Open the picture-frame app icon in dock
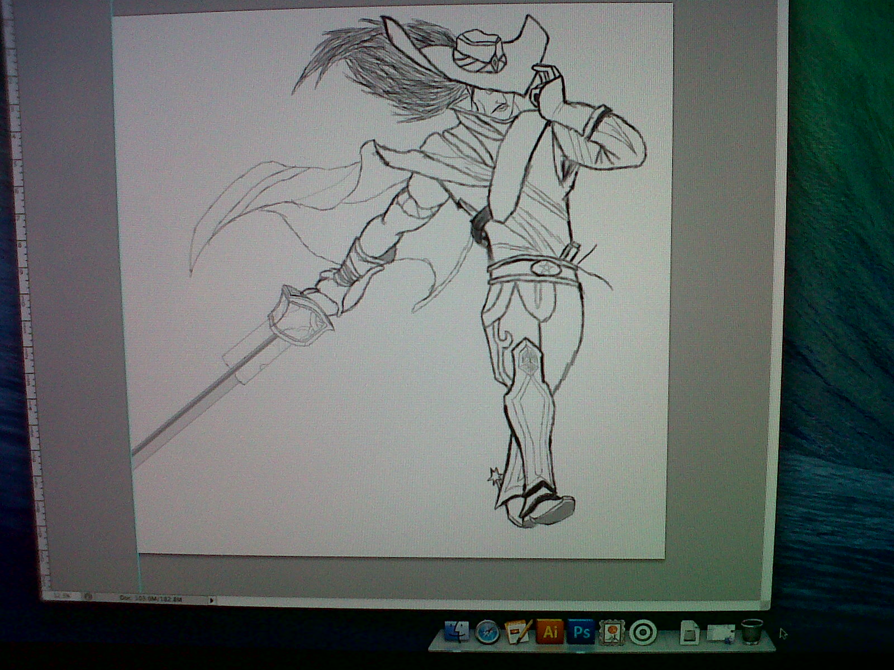Image resolution: width=894 pixels, height=670 pixels. 611,633
